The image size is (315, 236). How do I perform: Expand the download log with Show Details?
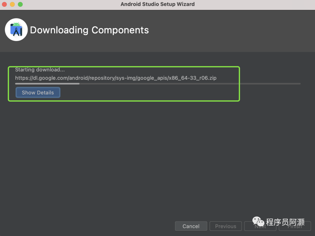38,93
